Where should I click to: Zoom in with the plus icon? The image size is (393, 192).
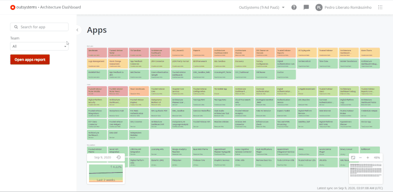[x=368, y=158]
